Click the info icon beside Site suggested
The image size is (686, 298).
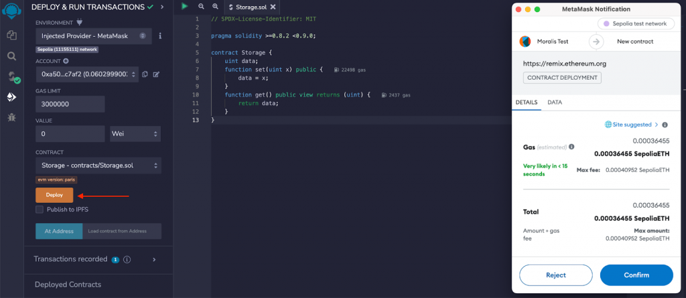coord(665,125)
